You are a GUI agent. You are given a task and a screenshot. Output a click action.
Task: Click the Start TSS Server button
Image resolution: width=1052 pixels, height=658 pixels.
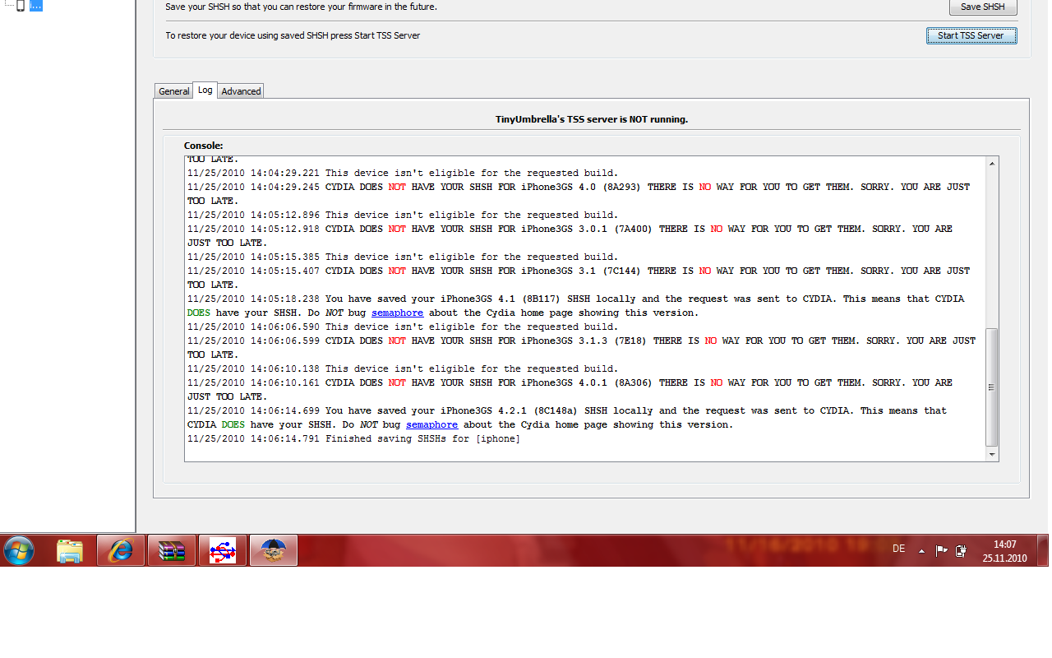[971, 35]
